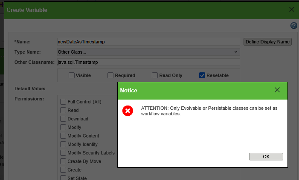Open the Type Name dropdown
The image size is (299, 180).
point(148,52)
